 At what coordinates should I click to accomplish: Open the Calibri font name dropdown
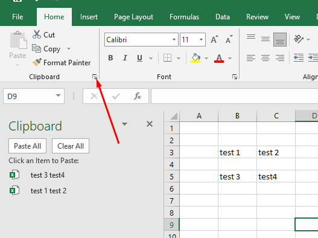click(x=174, y=40)
